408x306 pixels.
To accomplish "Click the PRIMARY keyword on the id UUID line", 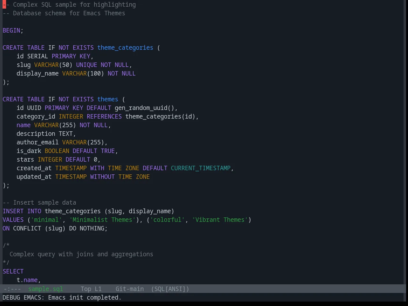I will tap(57, 108).
